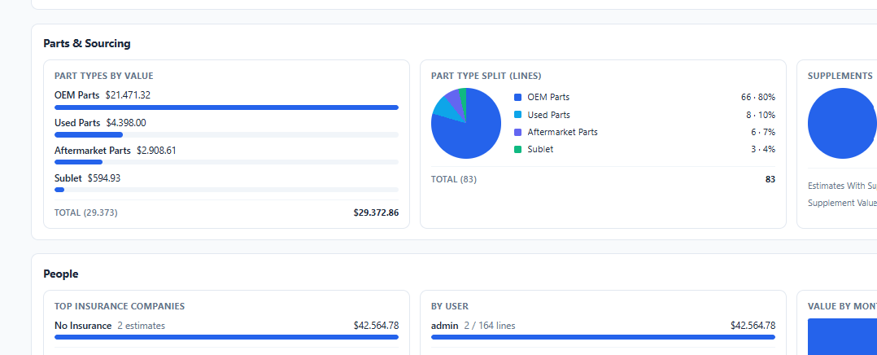
Task: Click the '3 · 4%' Sublet count
Action: pyautogui.click(x=763, y=150)
